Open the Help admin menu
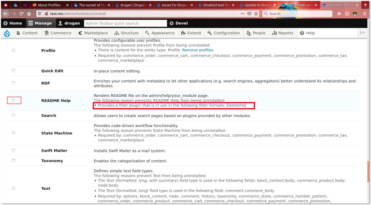The image size is (371, 205). [x=307, y=33]
